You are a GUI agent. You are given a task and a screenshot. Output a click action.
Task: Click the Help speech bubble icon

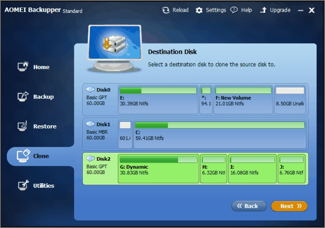234,10
